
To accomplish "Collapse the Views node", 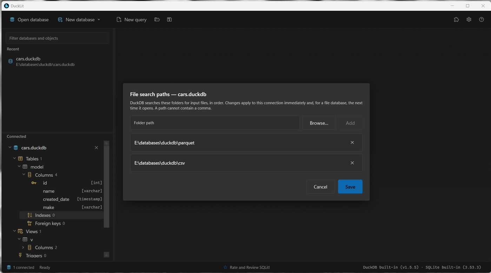I will 14,231.
